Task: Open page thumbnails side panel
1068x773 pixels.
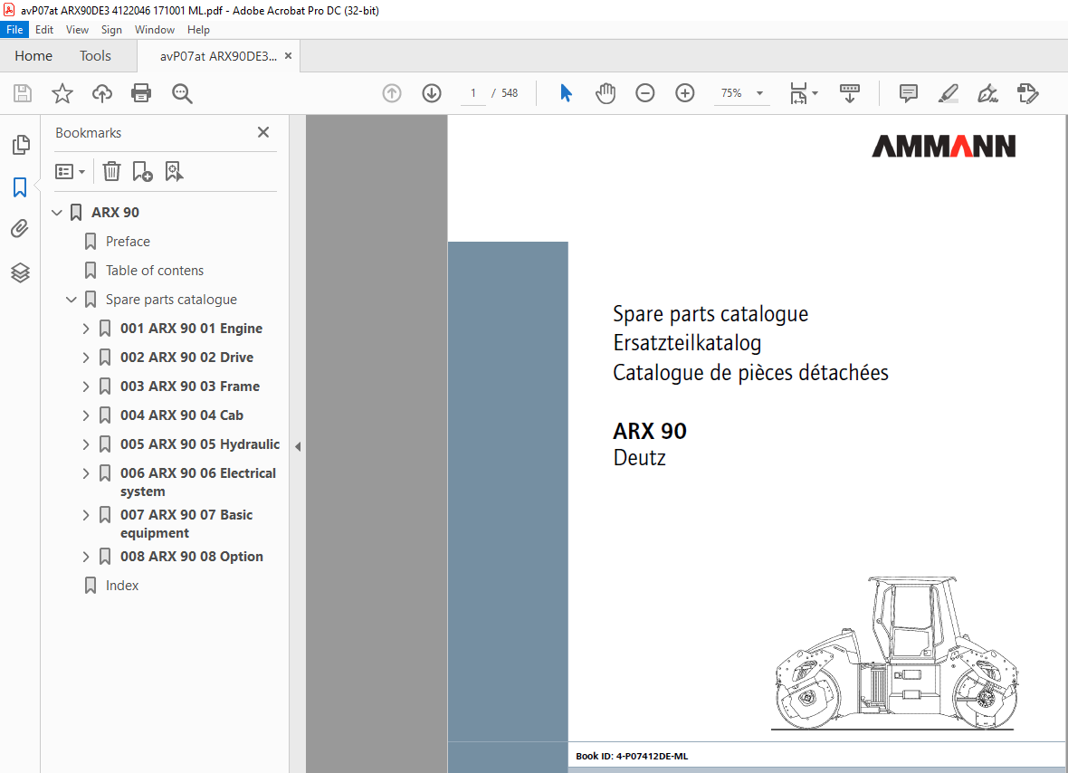Action: coord(21,145)
